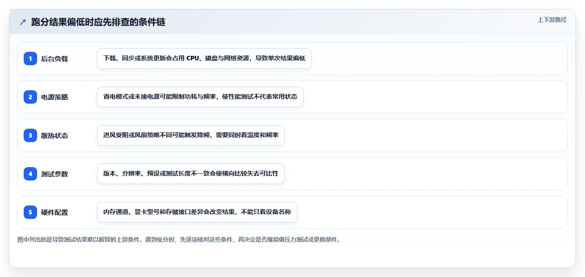Click the arrow icon beside the title
Screen dimensions: 585x277
click(x=23, y=22)
